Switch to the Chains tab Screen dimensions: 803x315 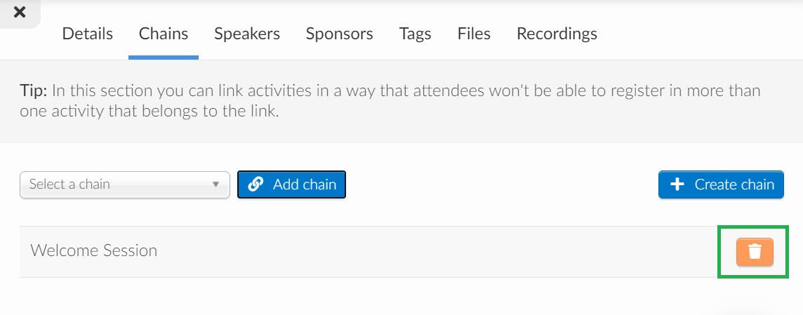(x=164, y=34)
